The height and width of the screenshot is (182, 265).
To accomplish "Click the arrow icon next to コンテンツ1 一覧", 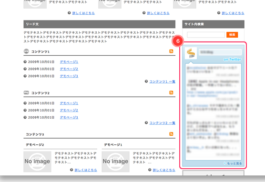I will pyautogui.click(x=146, y=81).
